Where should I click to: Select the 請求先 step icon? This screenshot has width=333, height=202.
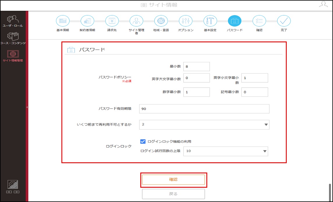tap(112, 21)
